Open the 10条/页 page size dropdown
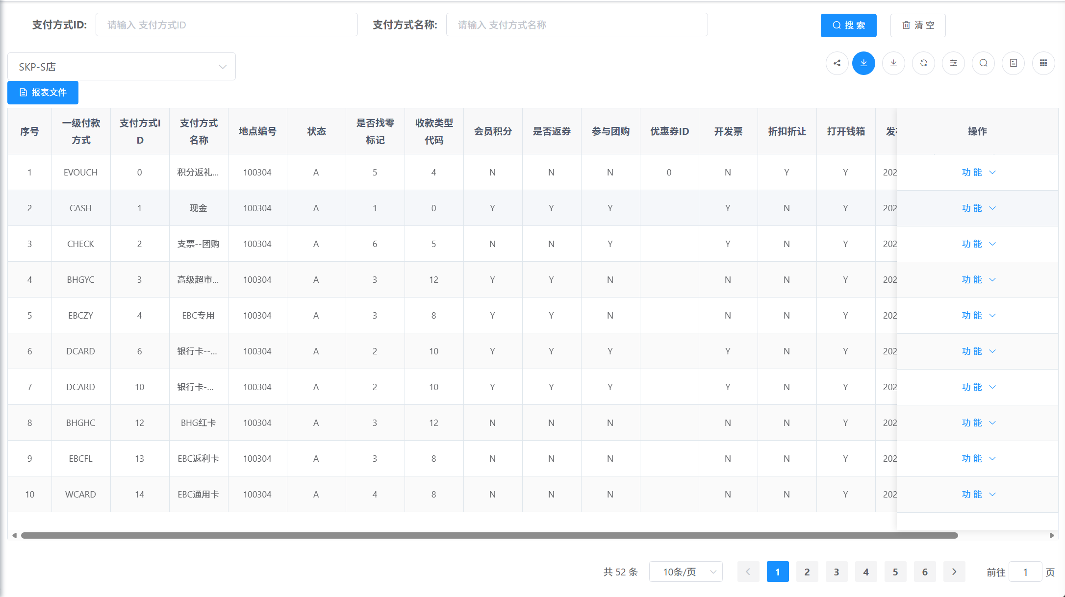 (x=685, y=572)
